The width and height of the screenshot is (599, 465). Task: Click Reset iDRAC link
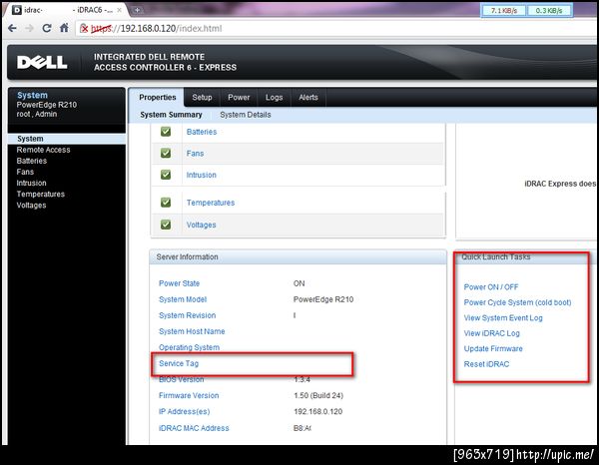(x=487, y=364)
